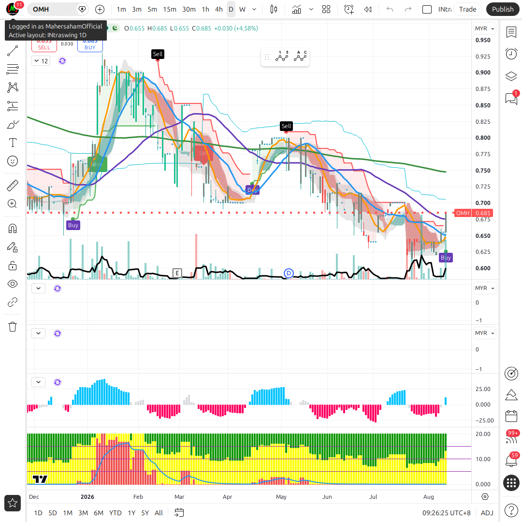Expand the third pane legend chevron

pyautogui.click(x=38, y=333)
